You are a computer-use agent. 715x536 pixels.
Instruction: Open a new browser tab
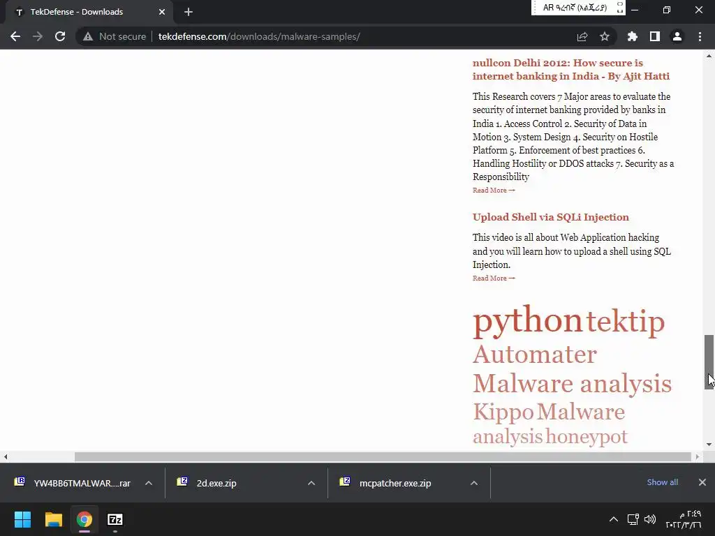[189, 12]
